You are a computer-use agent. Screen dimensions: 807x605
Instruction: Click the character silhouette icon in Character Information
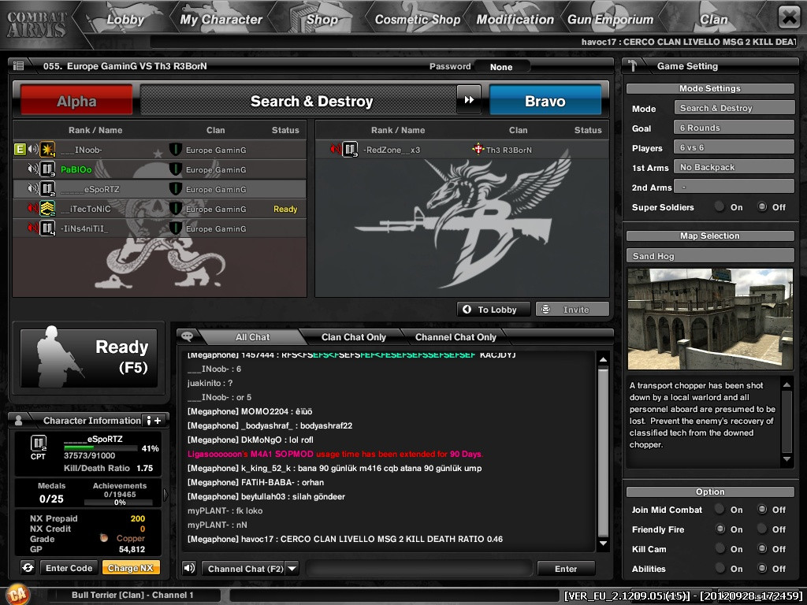tap(19, 421)
